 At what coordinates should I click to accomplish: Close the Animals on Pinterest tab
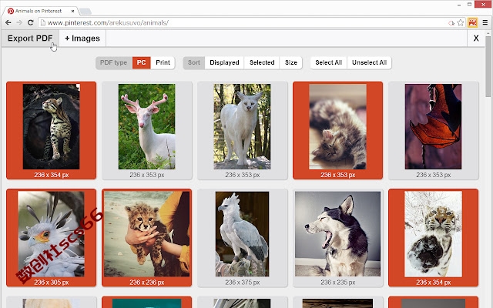pos(72,11)
